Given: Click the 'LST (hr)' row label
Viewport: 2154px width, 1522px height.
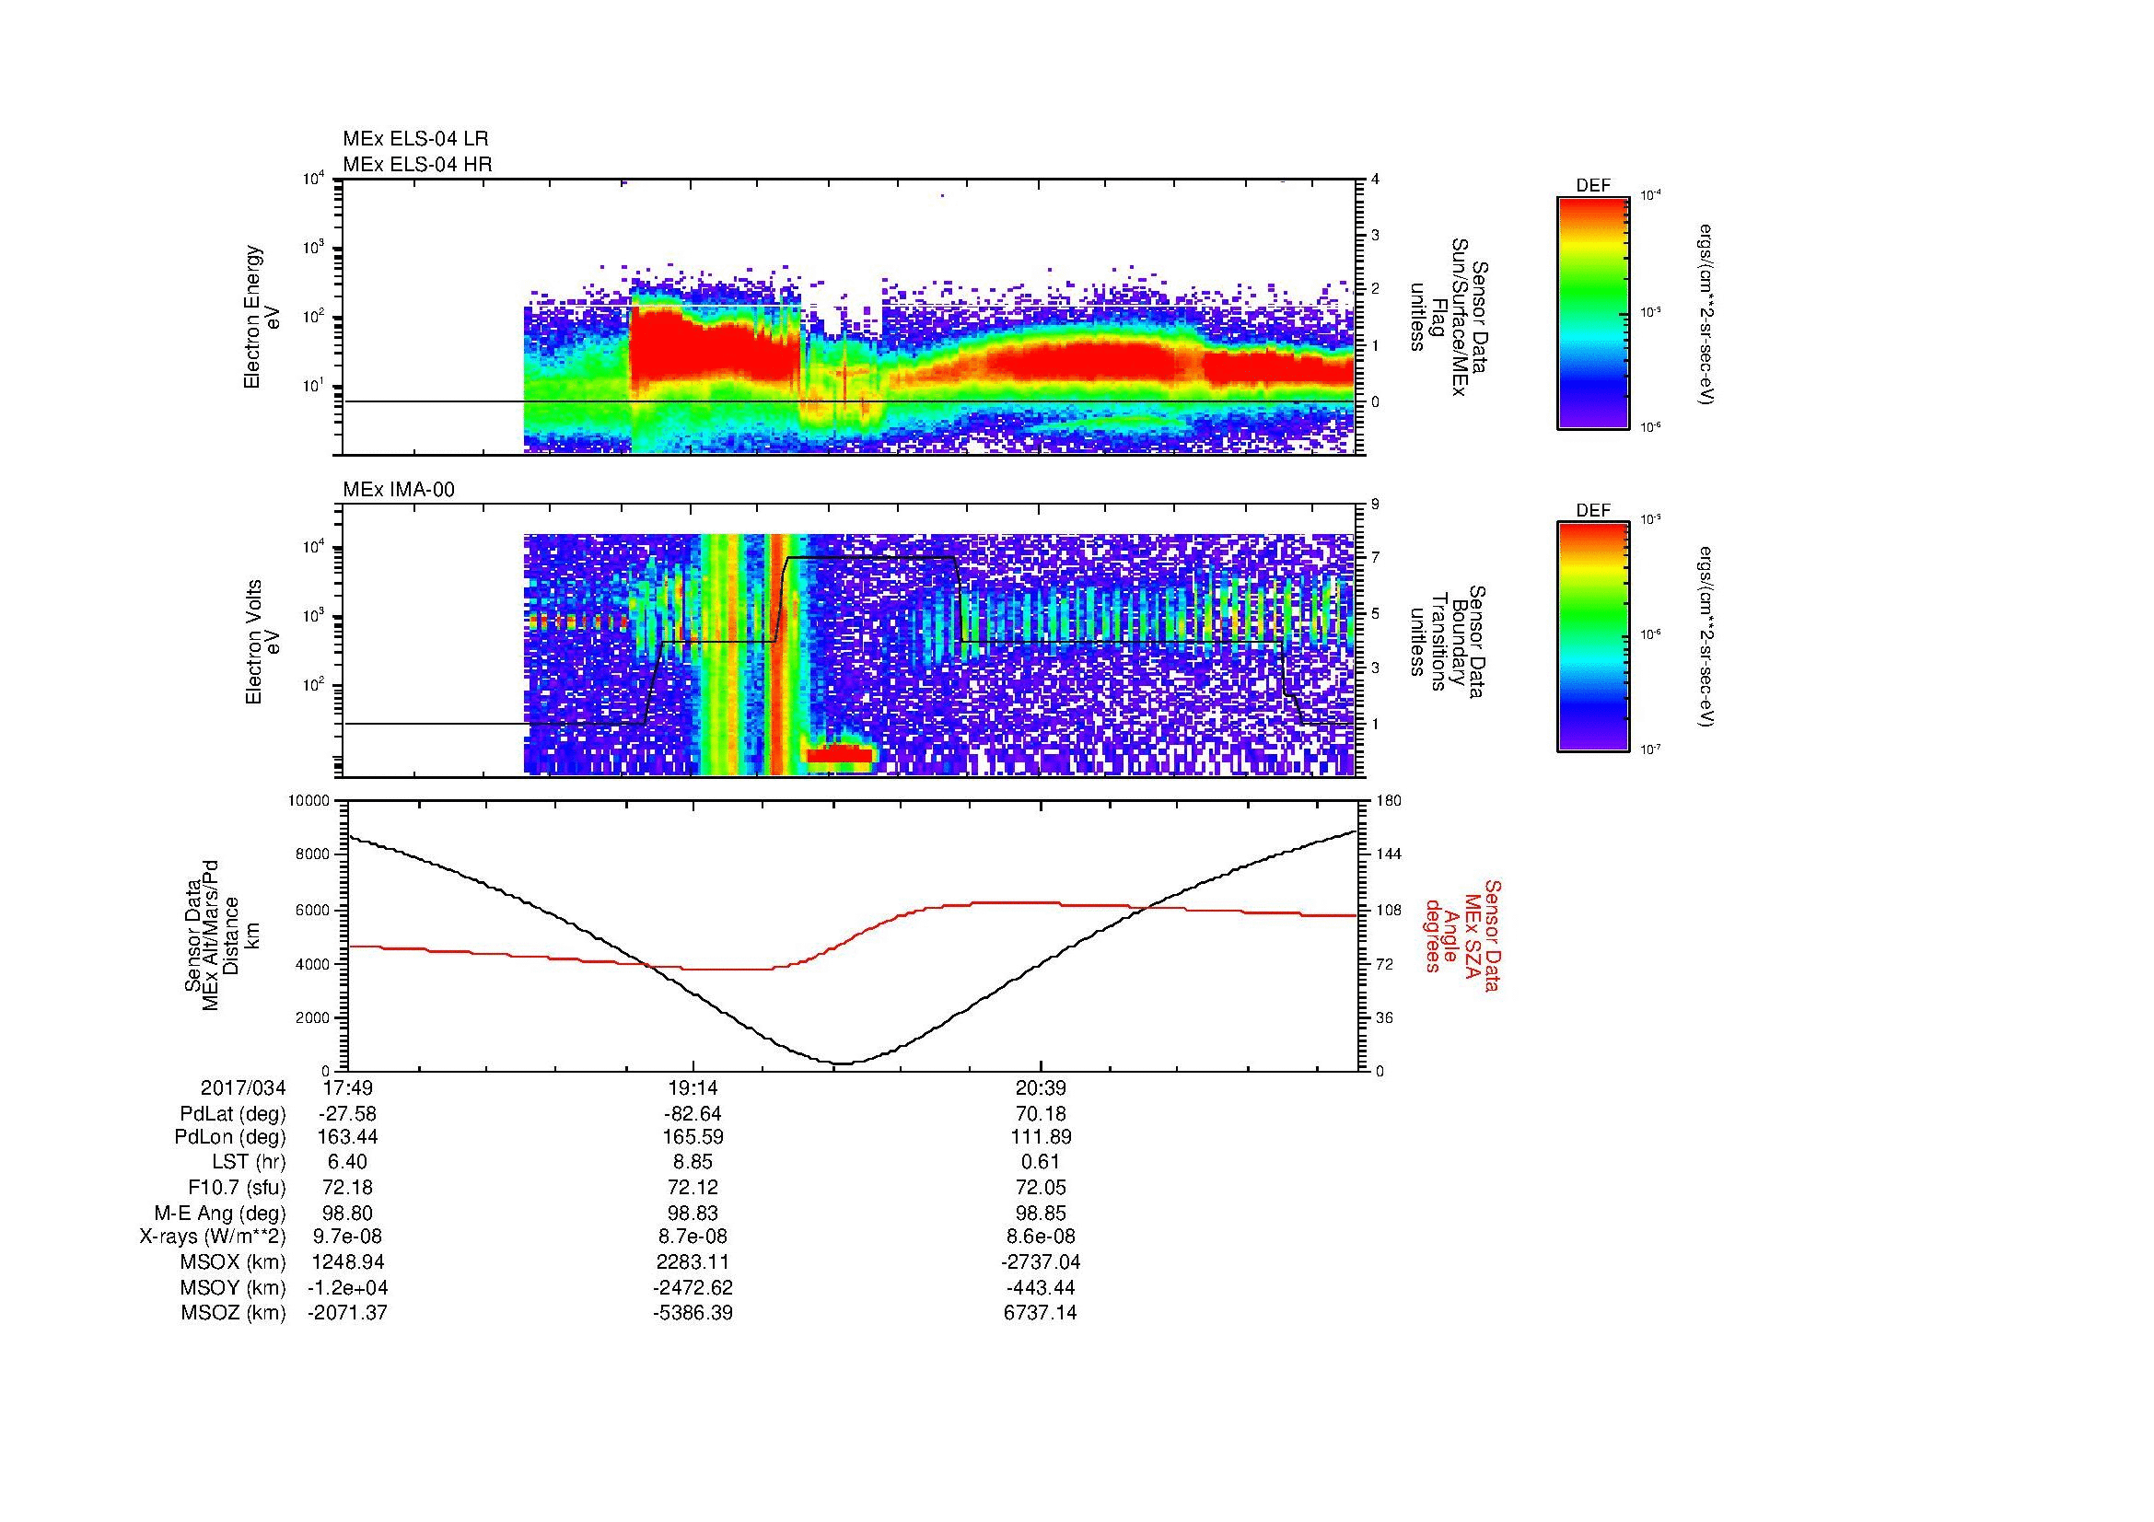Looking at the screenshot, I should click(x=250, y=1163).
